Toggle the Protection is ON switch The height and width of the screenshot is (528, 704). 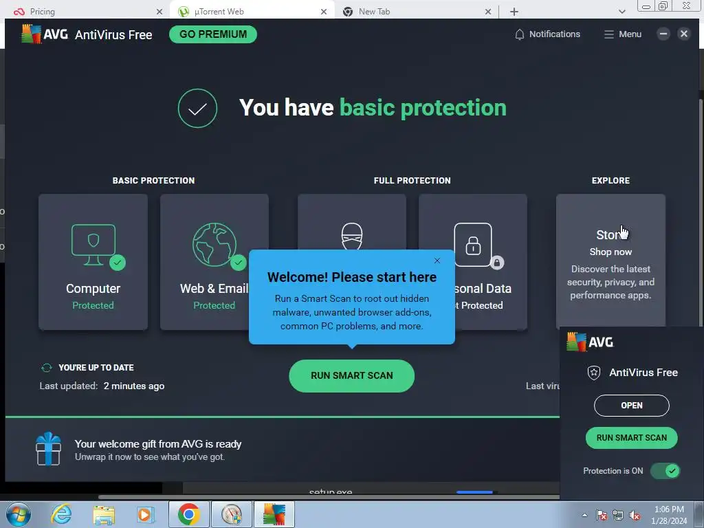[665, 471]
